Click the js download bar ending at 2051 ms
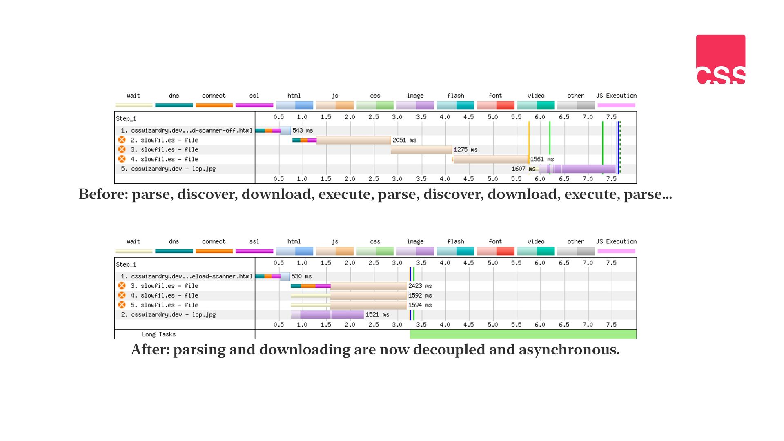Screen dimensions: 784x441 pyautogui.click(x=354, y=140)
